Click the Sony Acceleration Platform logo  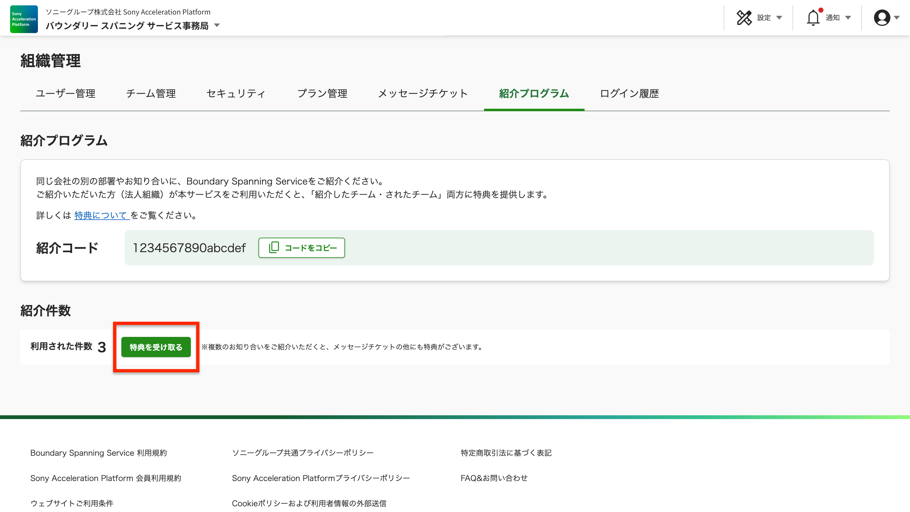(24, 19)
